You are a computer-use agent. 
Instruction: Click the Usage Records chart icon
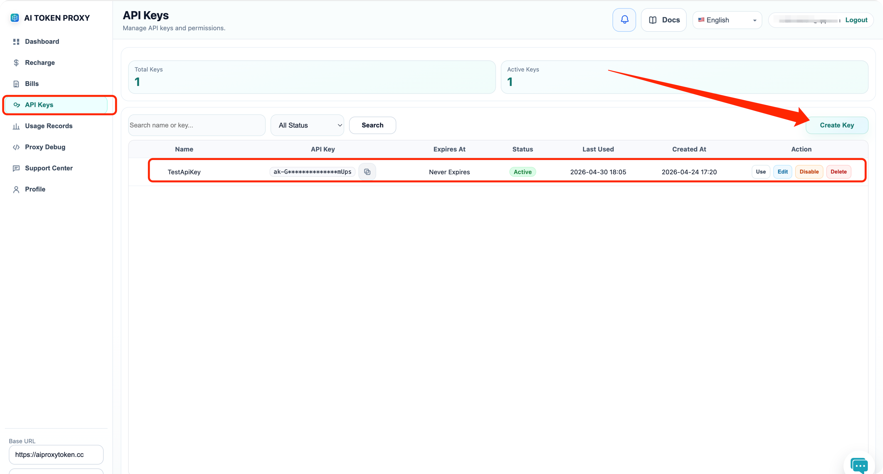(16, 127)
